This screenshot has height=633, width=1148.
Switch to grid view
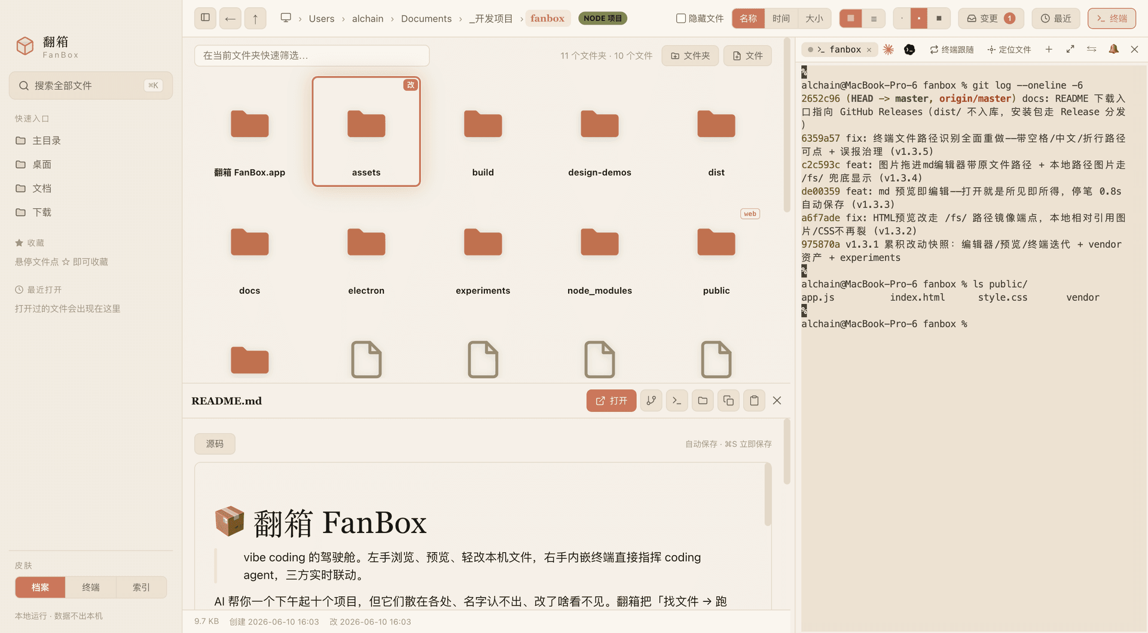coord(851,19)
